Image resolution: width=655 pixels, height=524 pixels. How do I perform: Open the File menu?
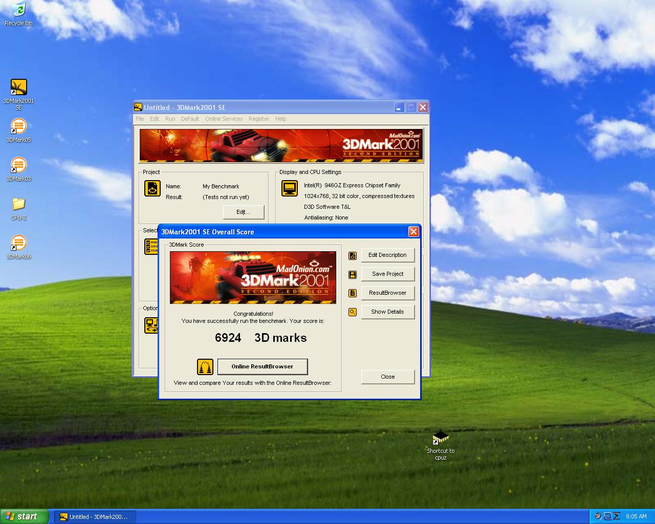pos(140,119)
